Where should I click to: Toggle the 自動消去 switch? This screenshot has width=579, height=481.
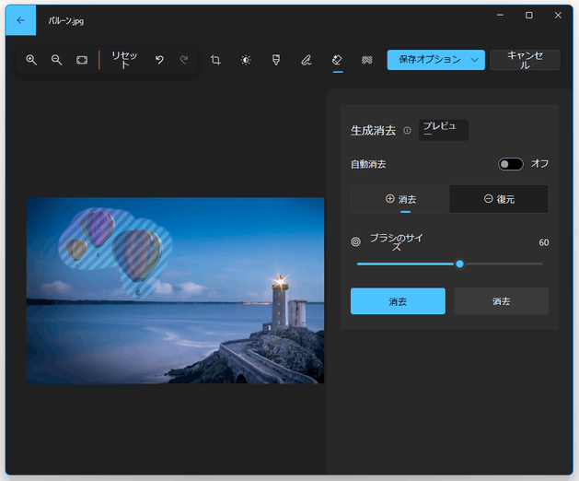pos(511,164)
